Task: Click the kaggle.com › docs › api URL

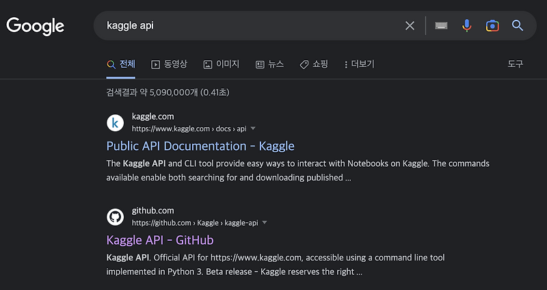Action: 189,129
